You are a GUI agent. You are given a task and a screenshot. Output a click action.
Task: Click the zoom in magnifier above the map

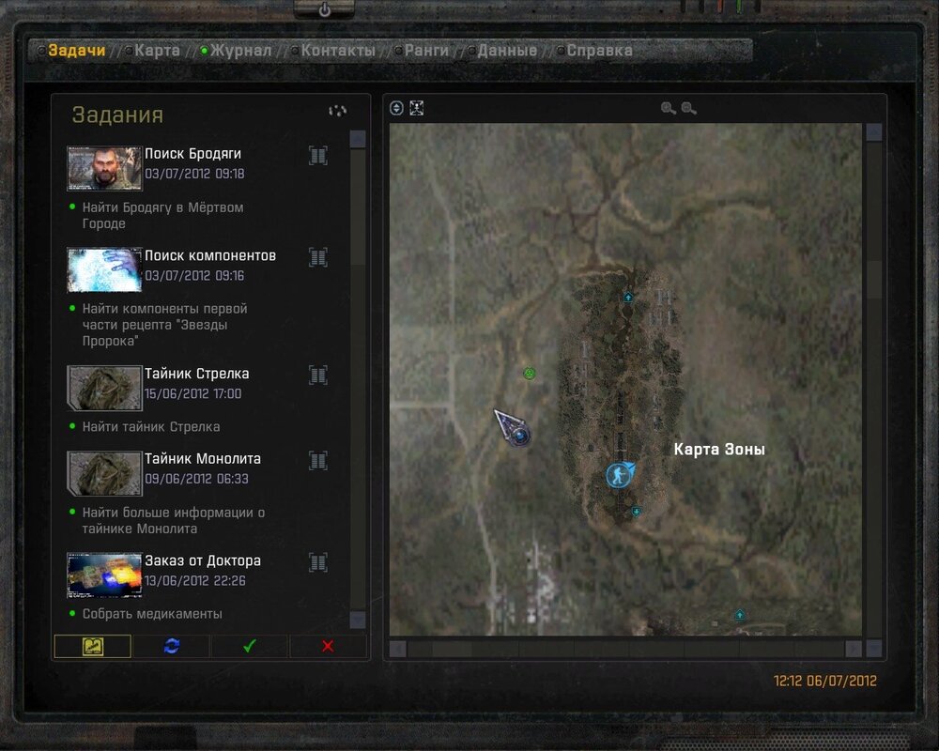668,109
